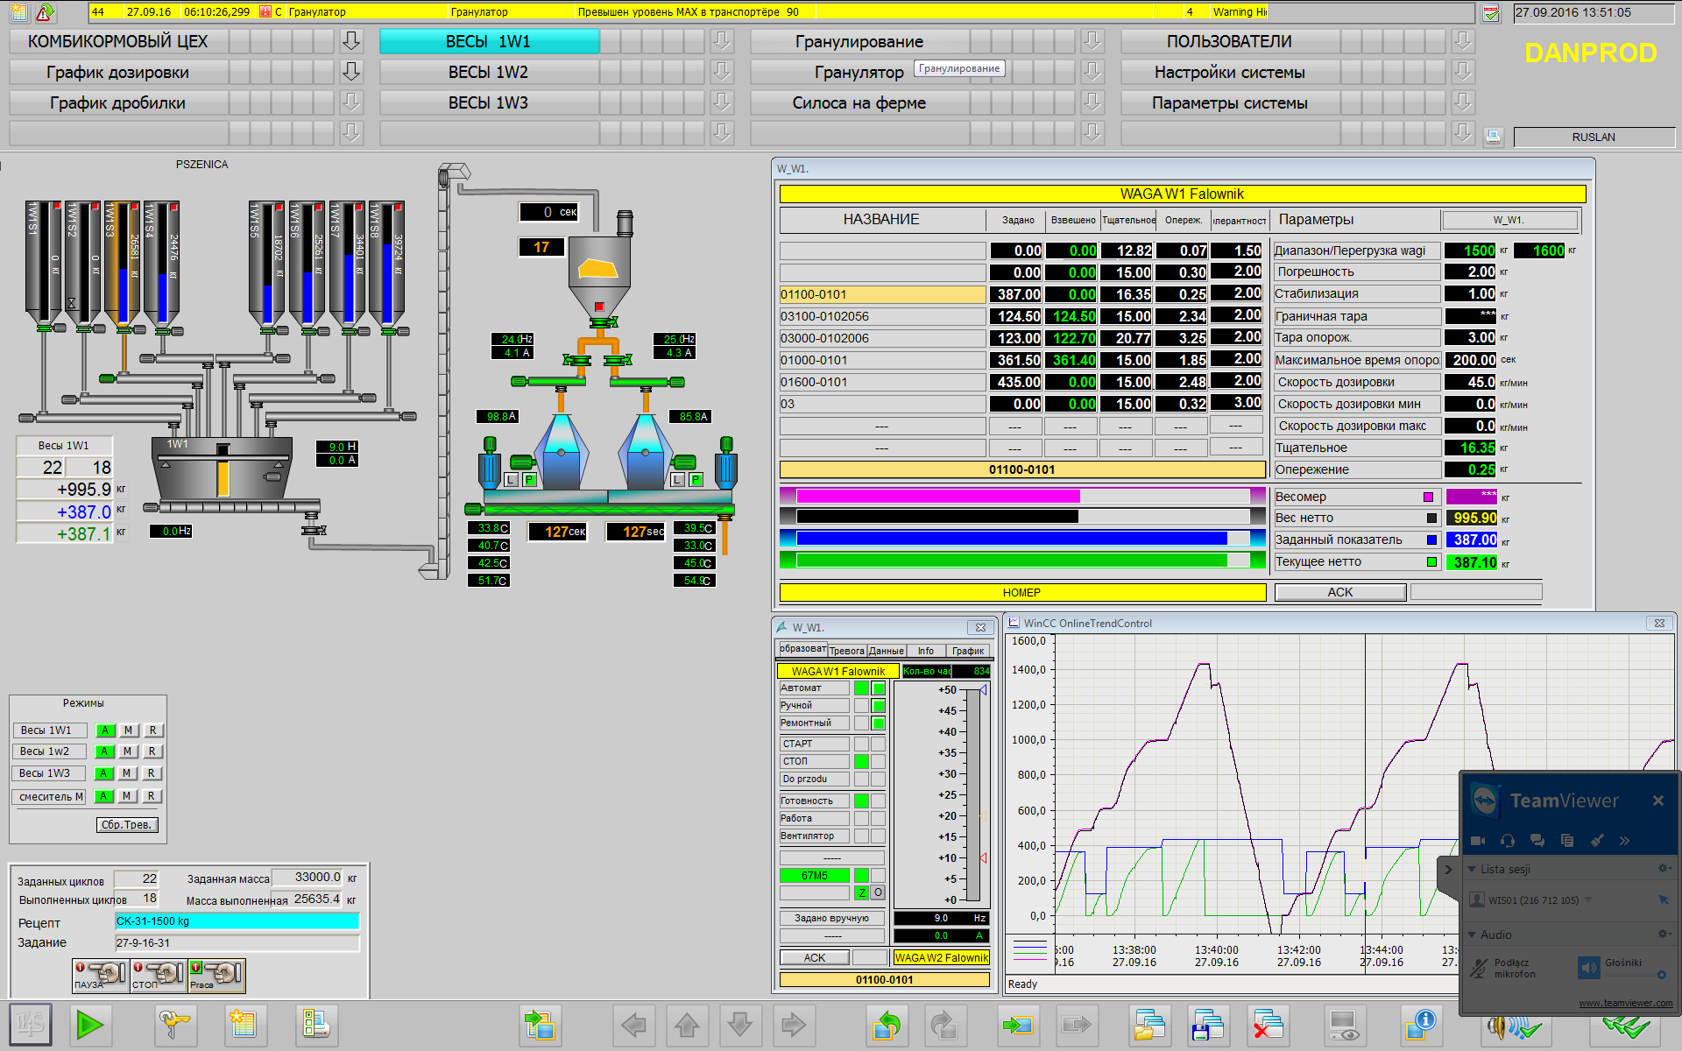Click the green undo arrow icon
Image resolution: width=1682 pixels, height=1051 pixels.
point(887,1024)
